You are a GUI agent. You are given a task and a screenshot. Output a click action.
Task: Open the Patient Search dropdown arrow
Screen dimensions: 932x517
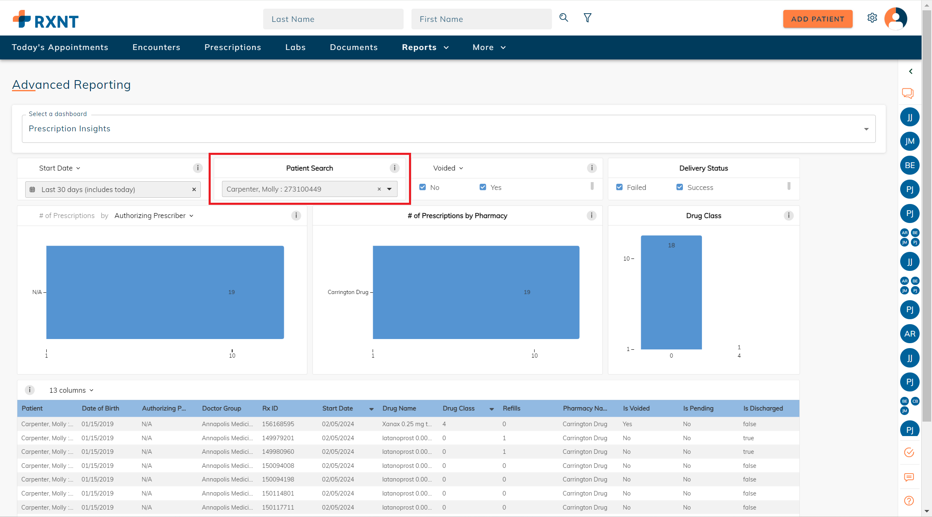click(x=389, y=189)
